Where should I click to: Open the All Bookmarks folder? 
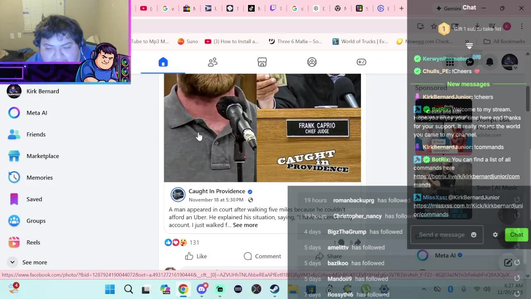pos(504,42)
